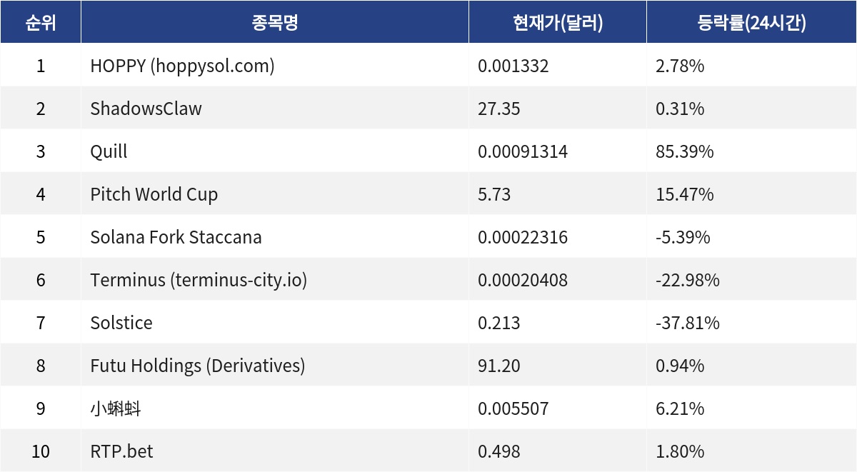Click change rate 2.78%
This screenshot has width=857, height=472.
tap(680, 66)
